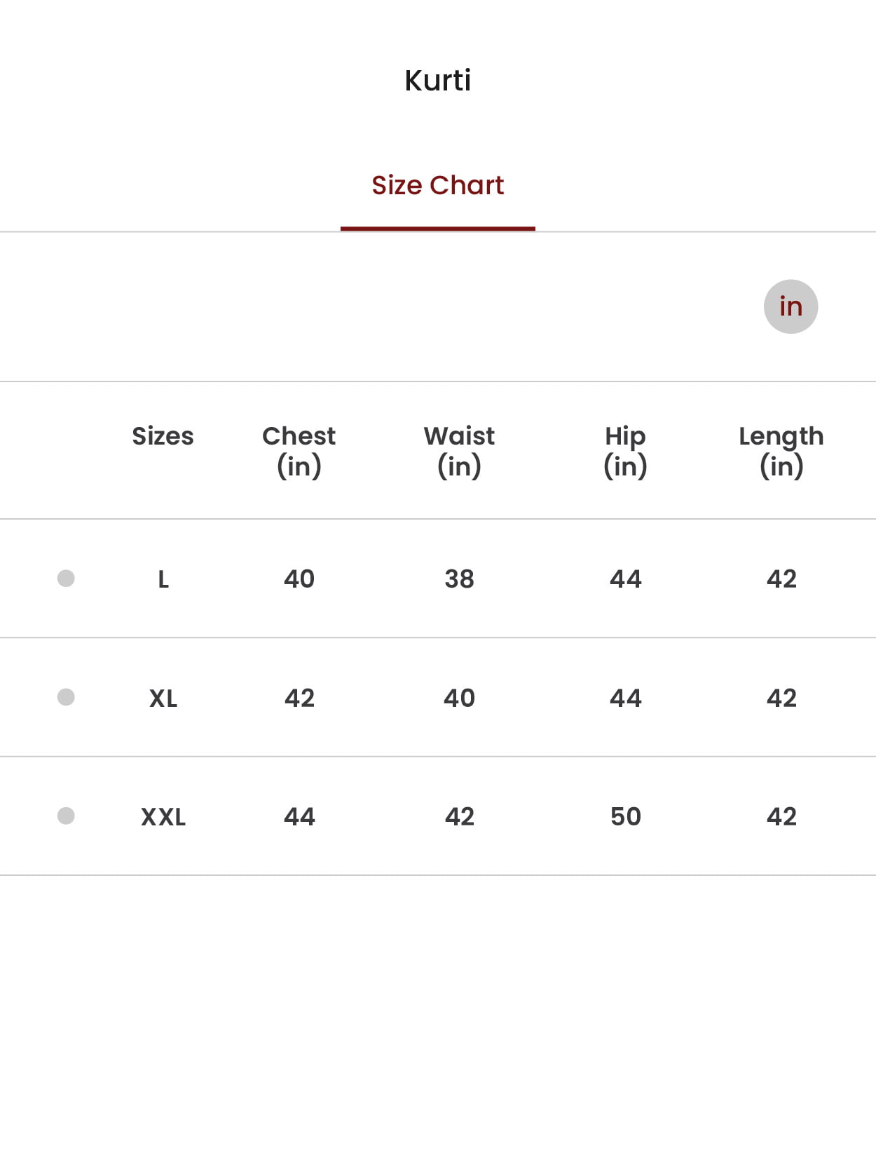The height and width of the screenshot is (1169, 876).
Task: Click waist value 38 in L row
Action: tap(459, 579)
